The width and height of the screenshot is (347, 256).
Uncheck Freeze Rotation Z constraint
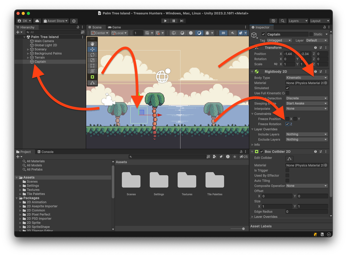pos(287,124)
